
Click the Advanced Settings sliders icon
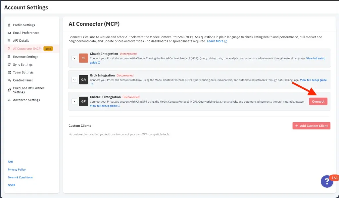click(x=9, y=100)
